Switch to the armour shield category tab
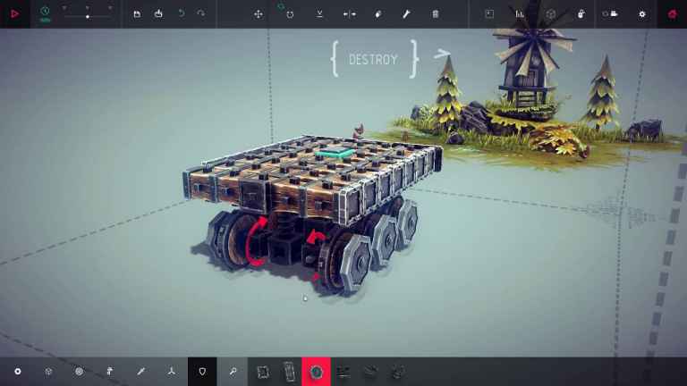Screen dimensions: 687x386 tap(202, 371)
